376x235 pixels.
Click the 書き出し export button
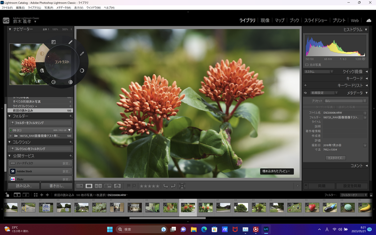(56, 186)
